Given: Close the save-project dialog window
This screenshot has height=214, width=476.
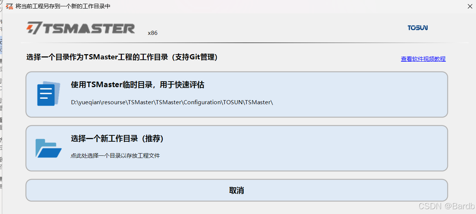Looking at the screenshot, I should pos(470,6).
